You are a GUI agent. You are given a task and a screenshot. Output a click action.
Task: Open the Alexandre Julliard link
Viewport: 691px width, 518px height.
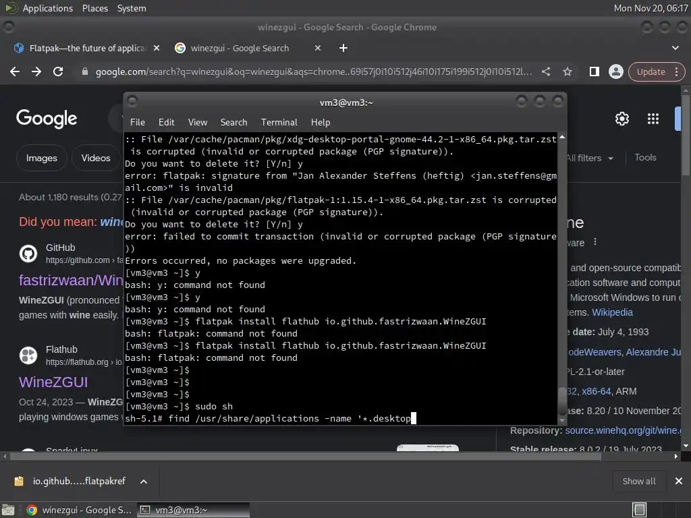(x=653, y=352)
